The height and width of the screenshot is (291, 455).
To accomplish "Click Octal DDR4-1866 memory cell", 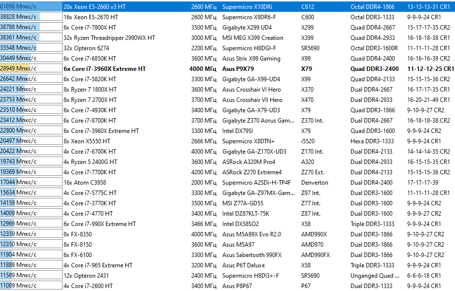I will point(373,7).
